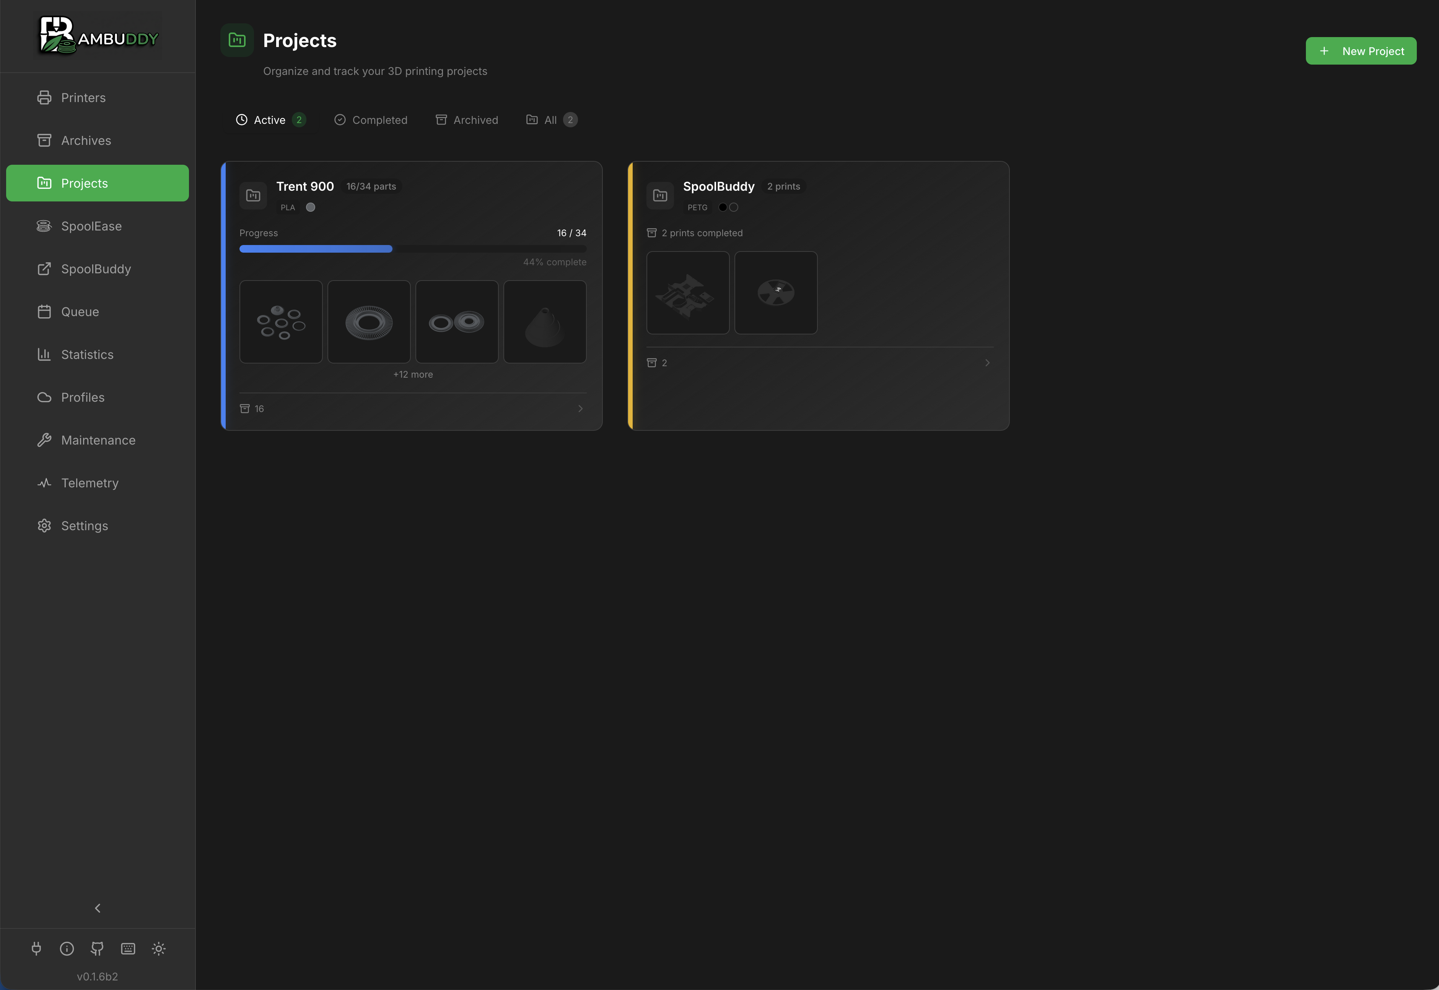Screen dimensions: 1439x990
Task: Switch to the Archived tab
Action: coord(467,120)
